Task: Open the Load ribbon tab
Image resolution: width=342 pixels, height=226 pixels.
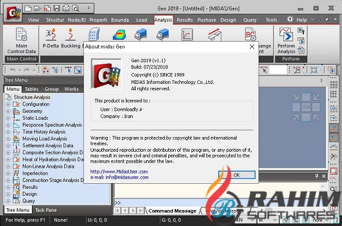Action: click(141, 20)
